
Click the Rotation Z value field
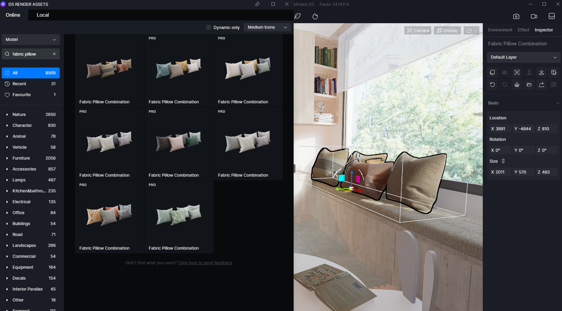click(546, 150)
